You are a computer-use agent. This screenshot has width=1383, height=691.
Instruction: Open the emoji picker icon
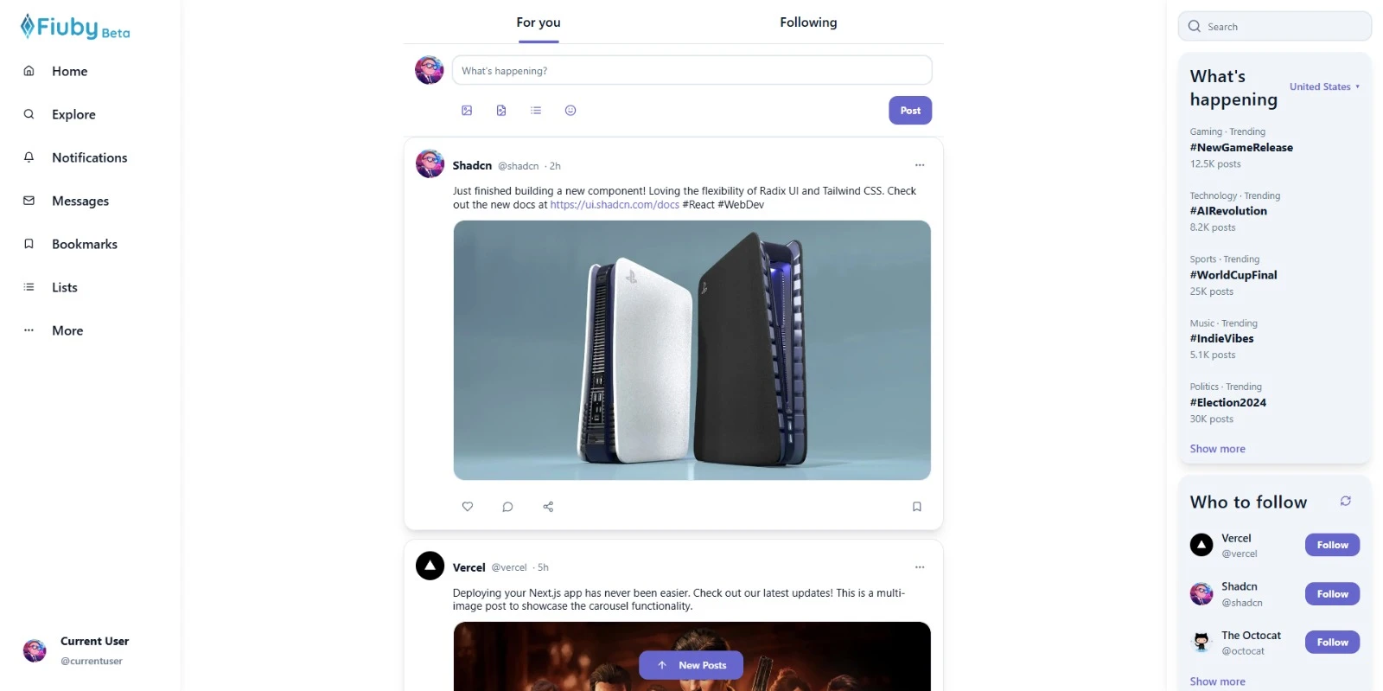click(570, 111)
